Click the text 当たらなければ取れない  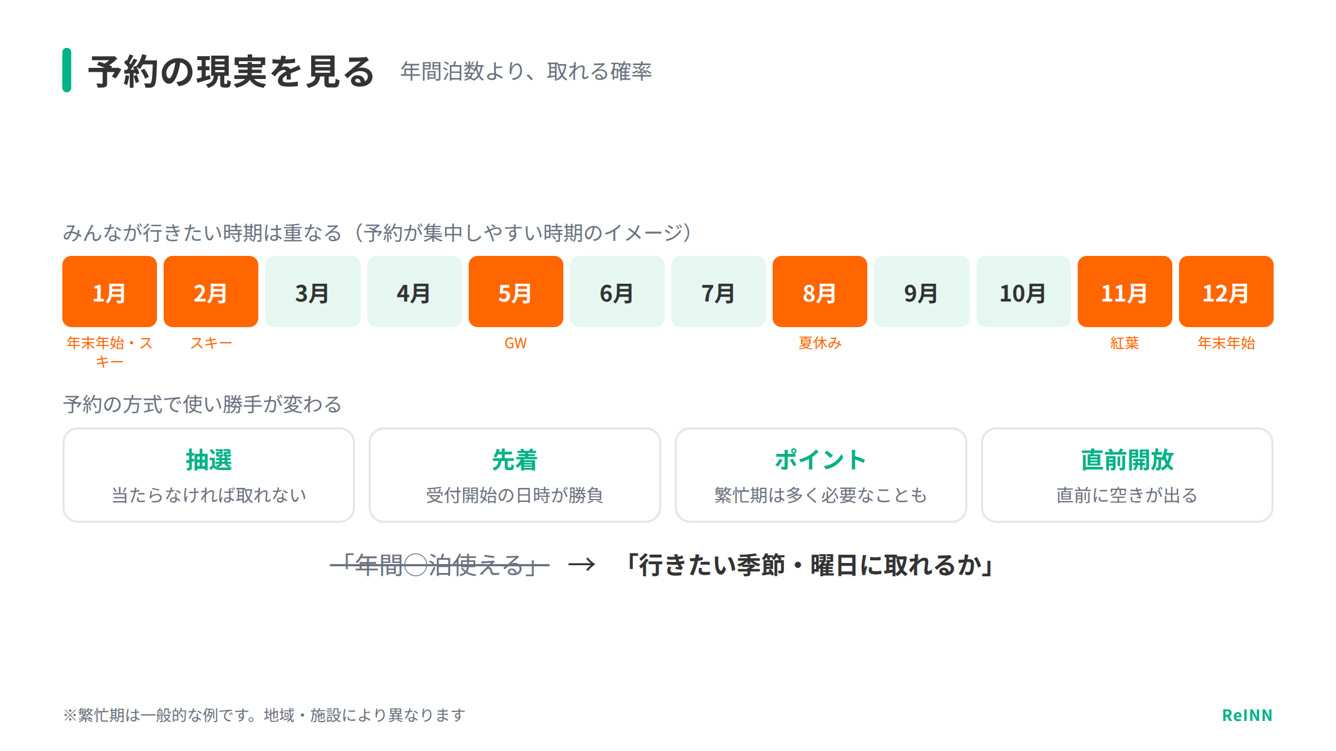click(209, 495)
